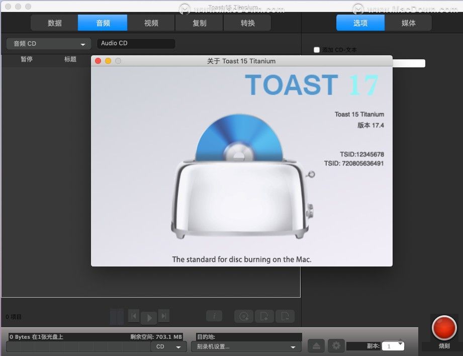Click the disc space usage bar
Screen dimensions: 463x356
click(78, 347)
